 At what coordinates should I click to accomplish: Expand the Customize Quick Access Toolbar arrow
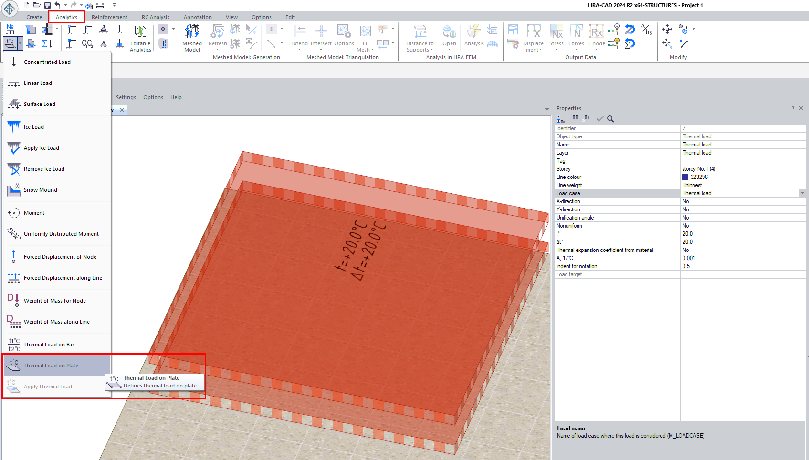tap(114, 5)
